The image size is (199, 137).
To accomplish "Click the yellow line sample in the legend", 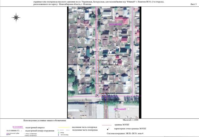I will (64, 127).
